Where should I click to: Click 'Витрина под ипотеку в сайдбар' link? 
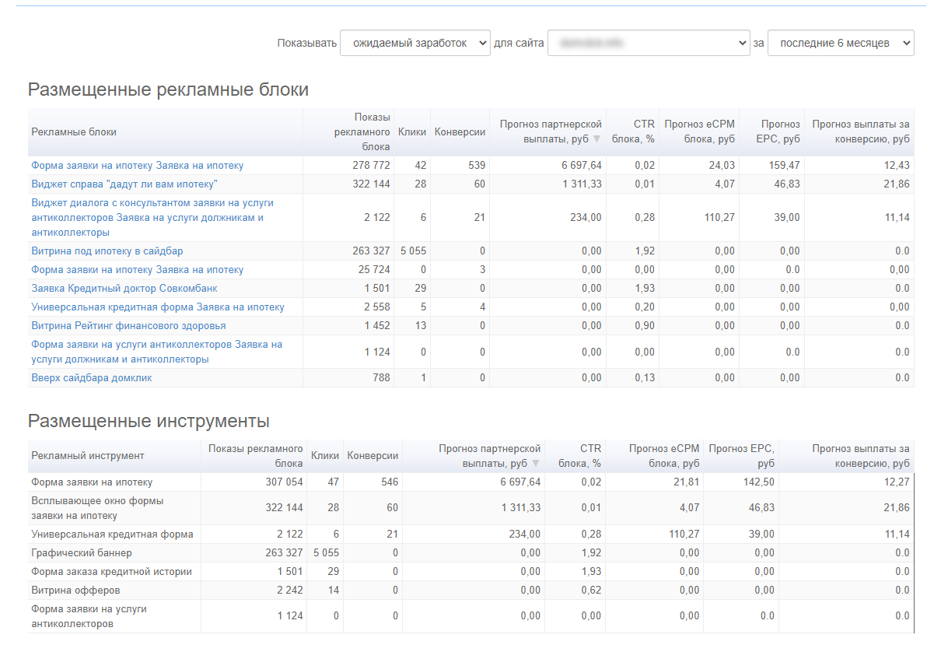(x=107, y=251)
